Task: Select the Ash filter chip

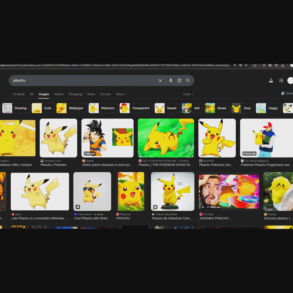Action: [x=192, y=108]
